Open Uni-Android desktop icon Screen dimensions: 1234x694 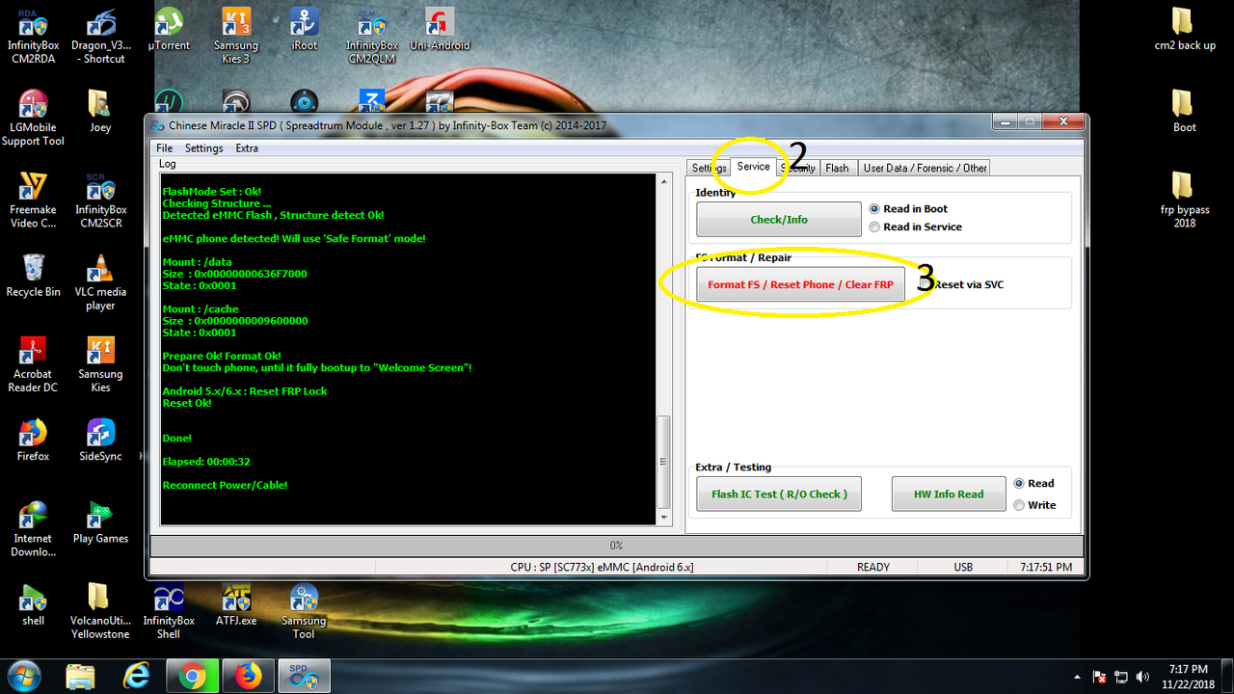(440, 30)
